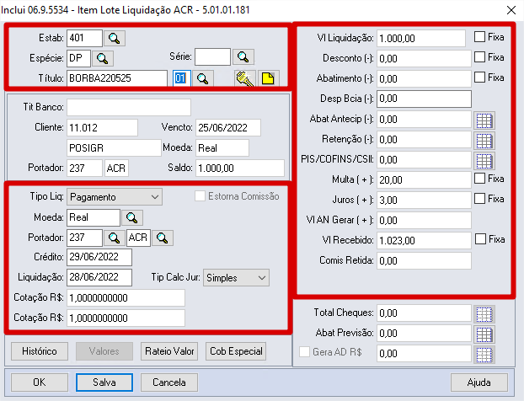
Task: Open the Retenção grid icon
Action: [484, 141]
